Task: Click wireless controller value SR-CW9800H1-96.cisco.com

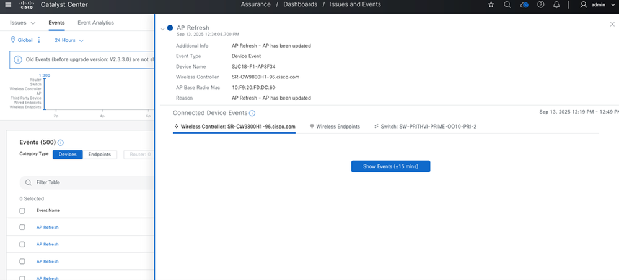Action: 265,77
